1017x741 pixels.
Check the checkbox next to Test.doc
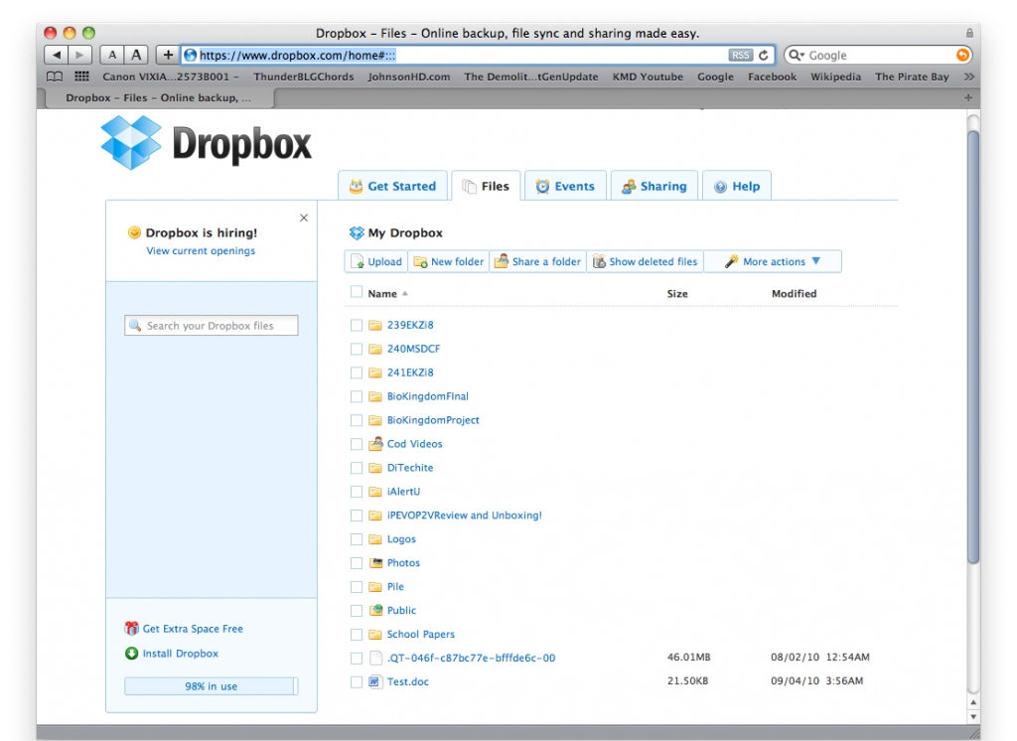[358, 681]
